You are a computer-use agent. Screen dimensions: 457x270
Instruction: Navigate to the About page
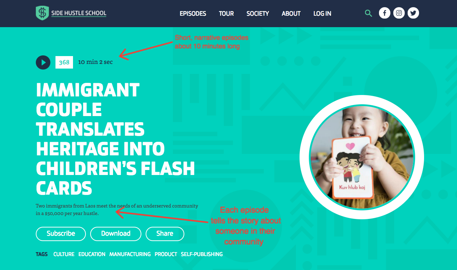pos(291,14)
